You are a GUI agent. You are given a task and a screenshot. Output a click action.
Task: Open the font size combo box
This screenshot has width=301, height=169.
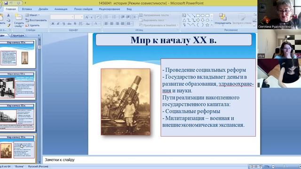[x=79, y=17]
